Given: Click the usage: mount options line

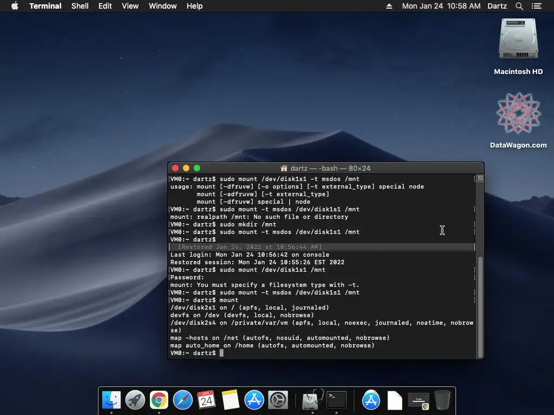Looking at the screenshot, I should click(297, 186).
